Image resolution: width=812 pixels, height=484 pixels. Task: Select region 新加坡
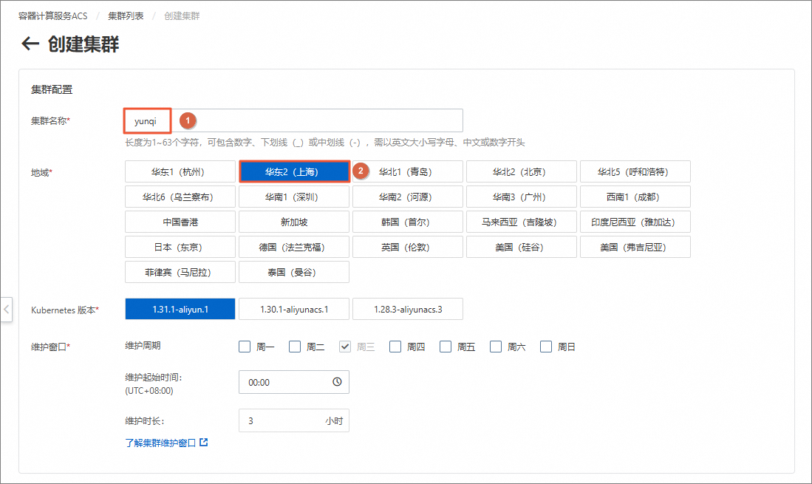[294, 222]
